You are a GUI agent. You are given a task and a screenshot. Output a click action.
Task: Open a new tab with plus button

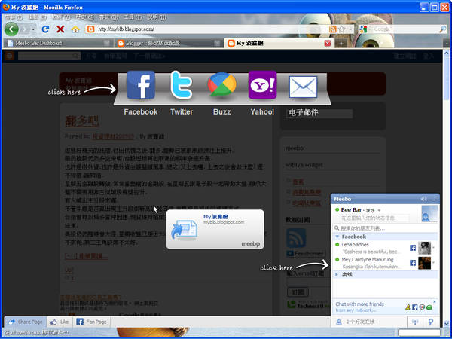[x=341, y=43]
